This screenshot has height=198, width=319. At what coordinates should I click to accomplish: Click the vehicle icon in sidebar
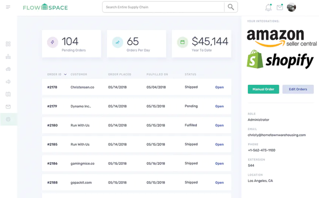(8, 69)
